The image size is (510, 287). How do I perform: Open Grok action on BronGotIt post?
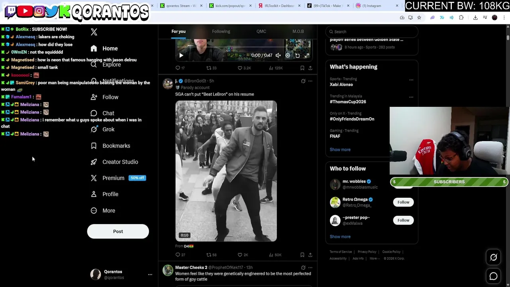(303, 81)
